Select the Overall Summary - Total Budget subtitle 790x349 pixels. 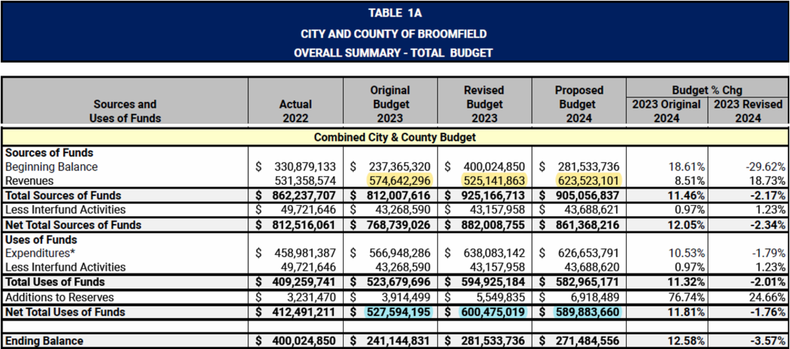[394, 53]
